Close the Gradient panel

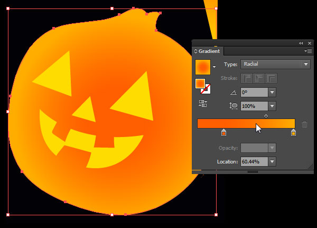(310, 43)
